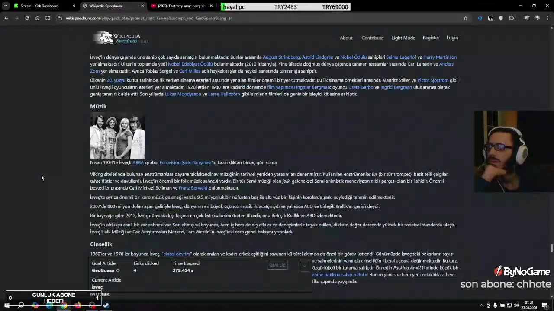554x311 pixels.
Task: Open Chrome from the taskbar
Action: [64, 305]
